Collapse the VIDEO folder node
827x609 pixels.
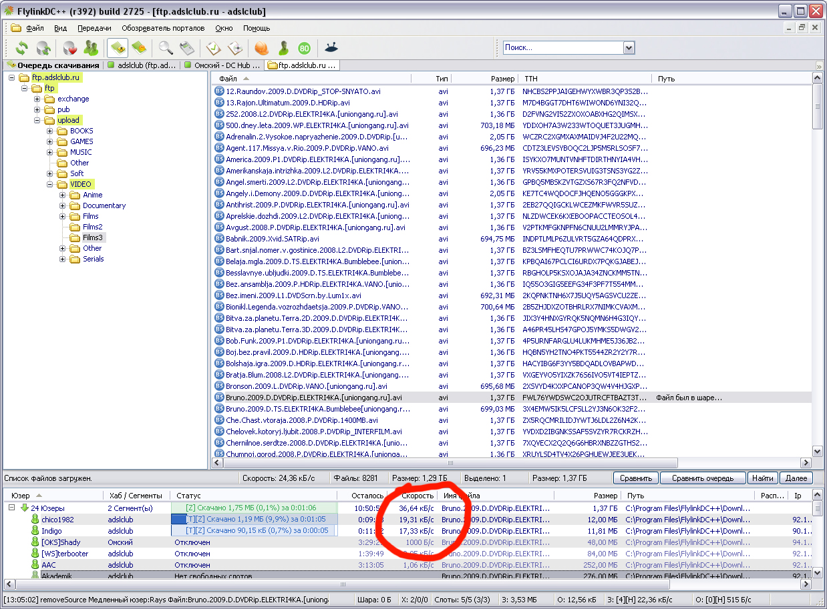click(50, 184)
